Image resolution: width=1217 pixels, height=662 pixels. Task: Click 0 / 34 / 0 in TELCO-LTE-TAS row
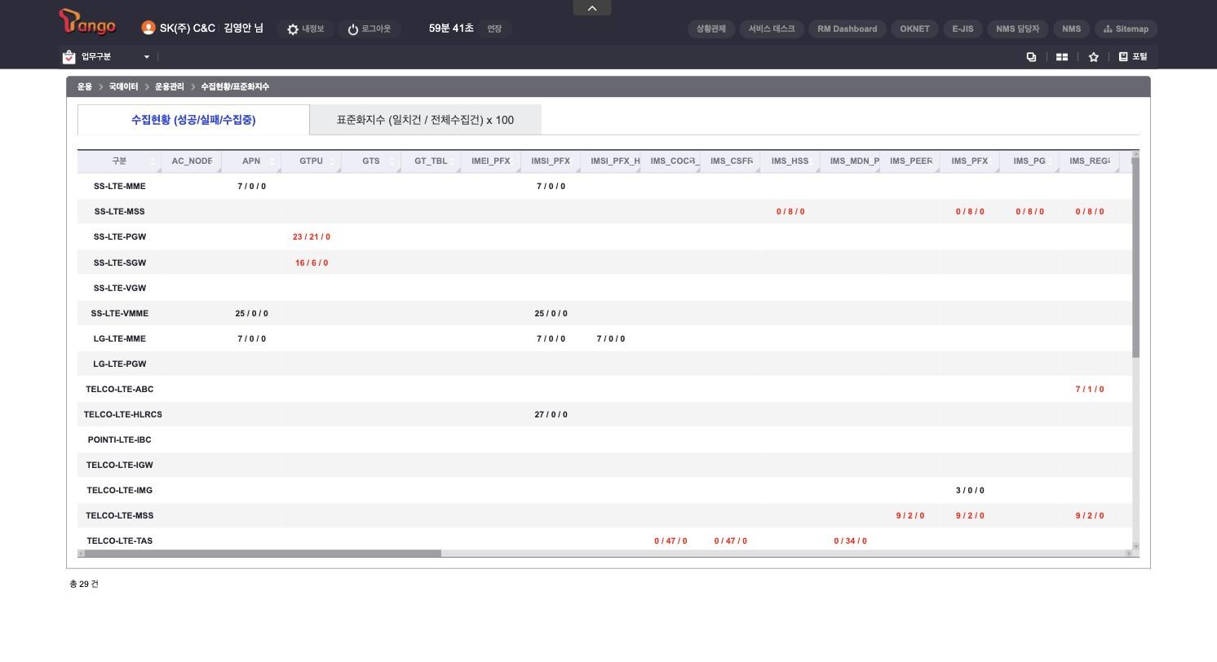[850, 541]
